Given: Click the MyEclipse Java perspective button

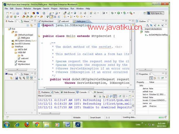Looking at the screenshot, I should [155, 13].
